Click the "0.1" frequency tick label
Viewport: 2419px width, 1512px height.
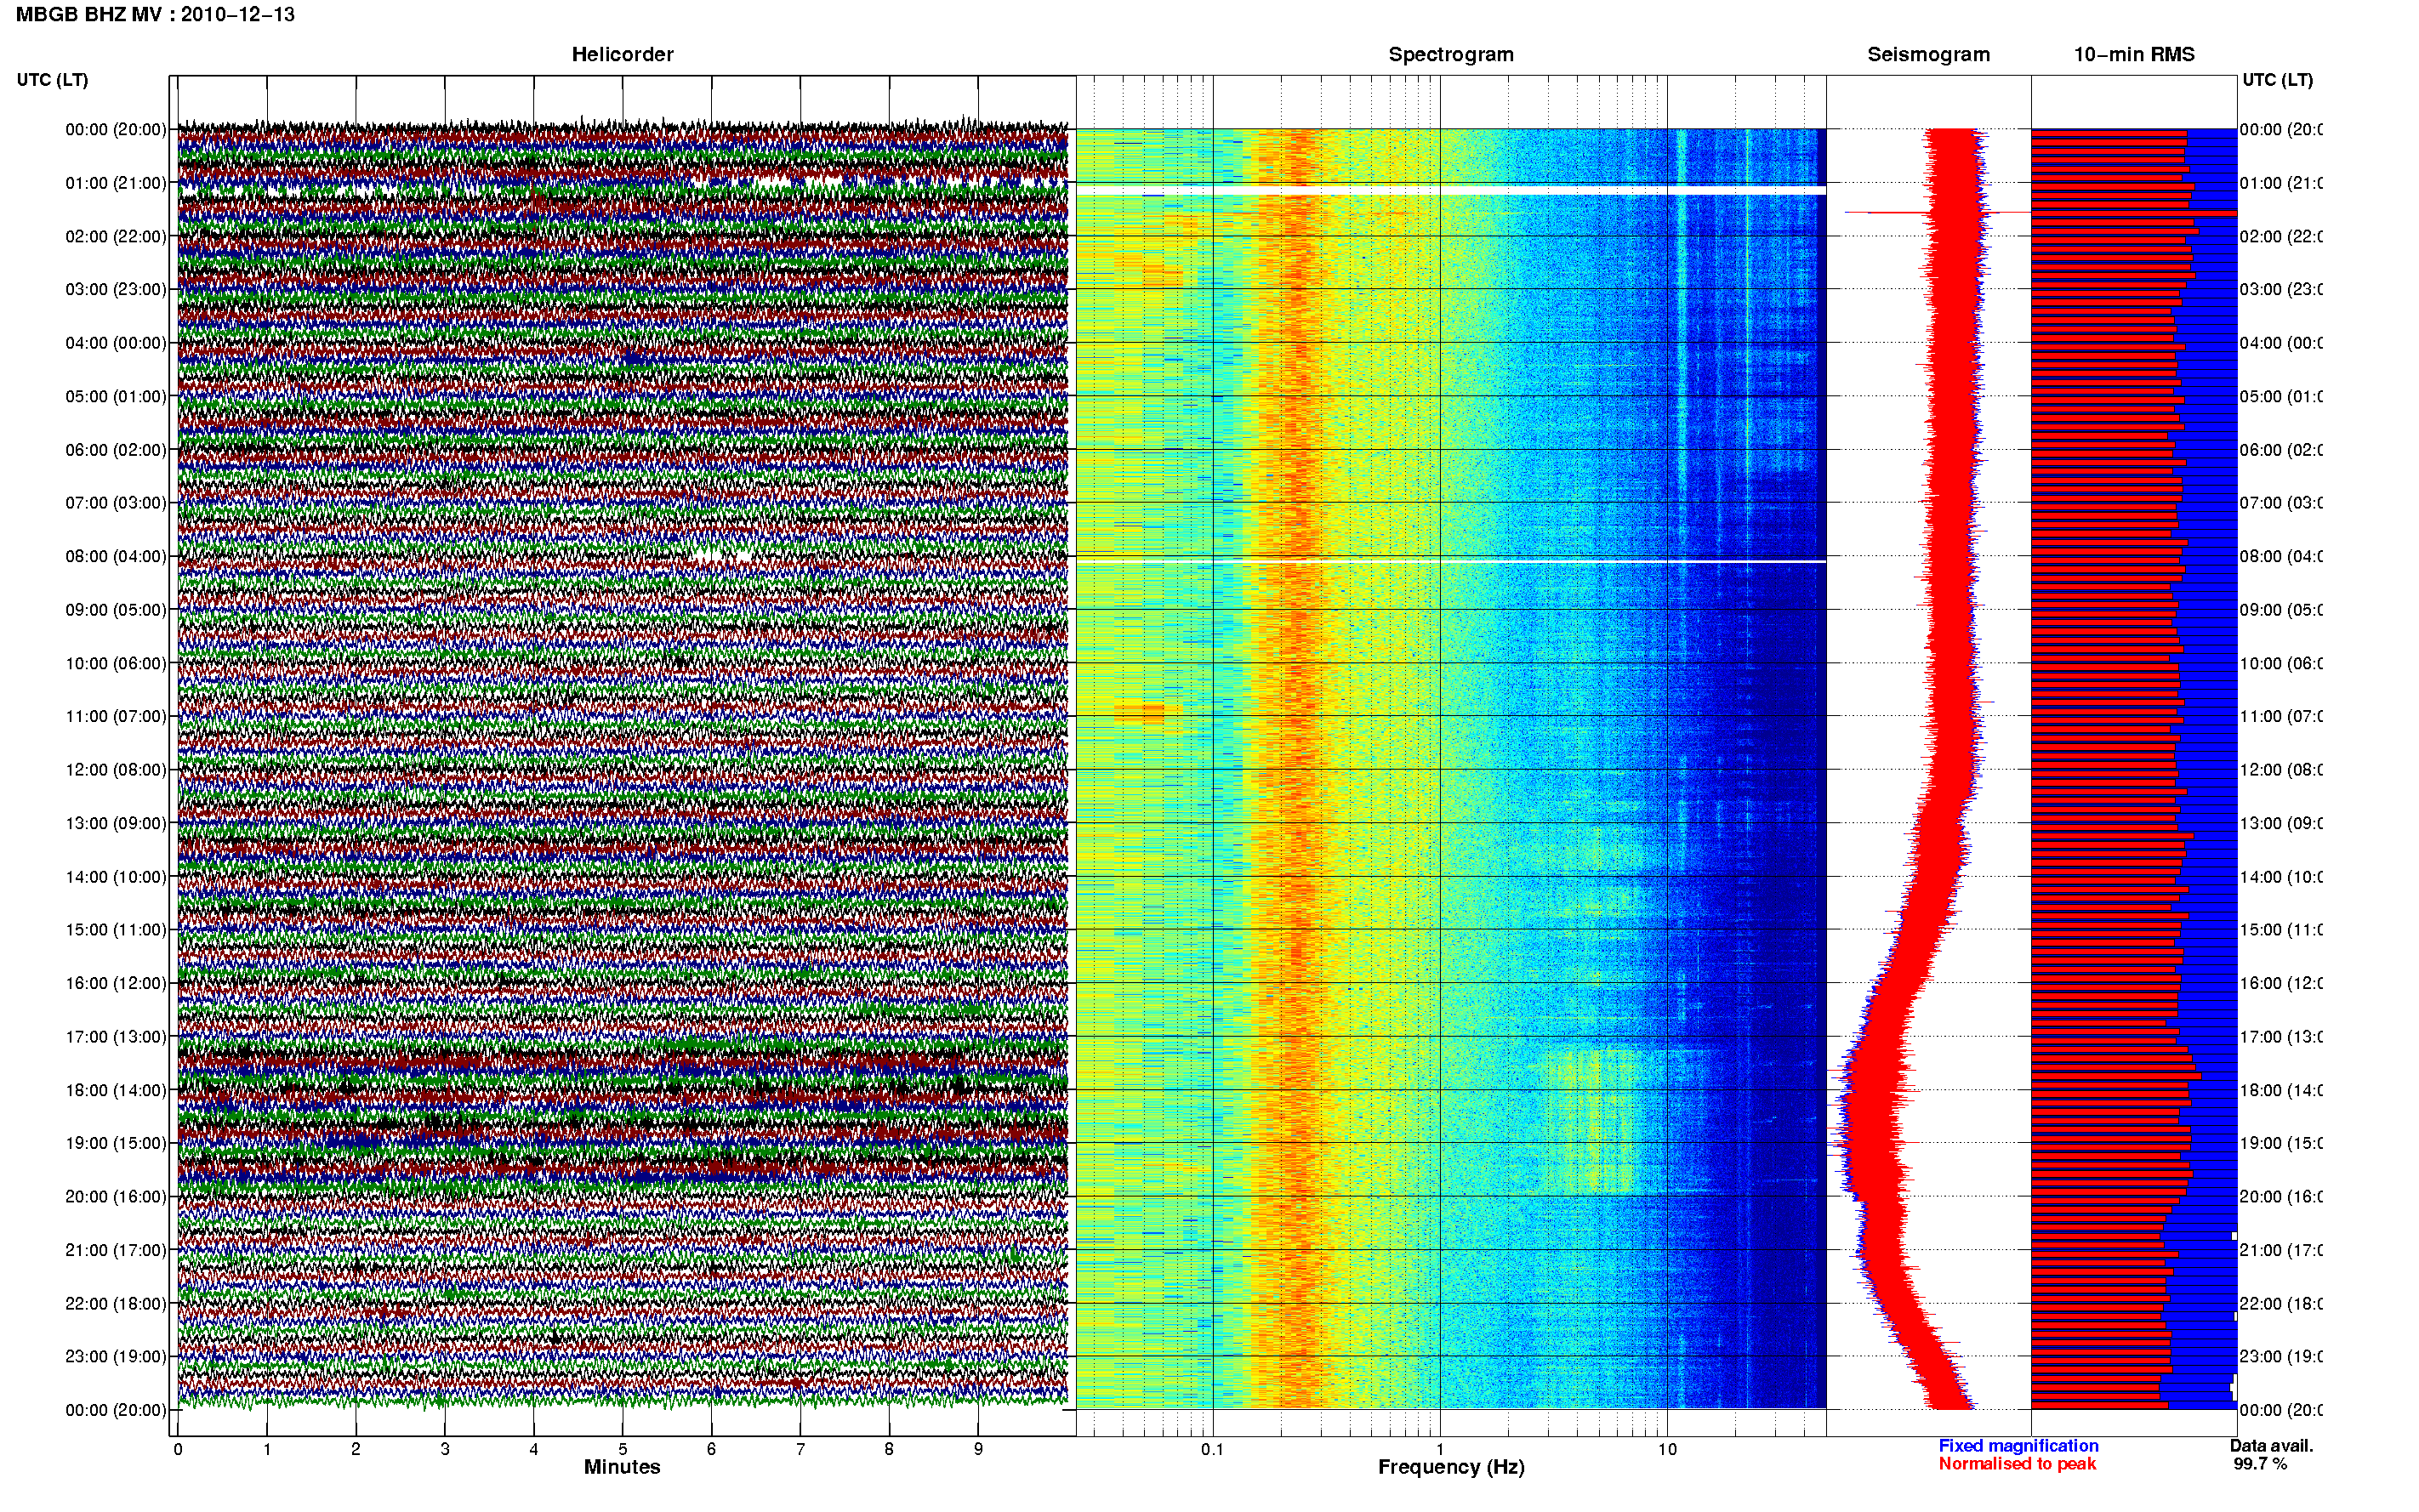click(x=1213, y=1449)
